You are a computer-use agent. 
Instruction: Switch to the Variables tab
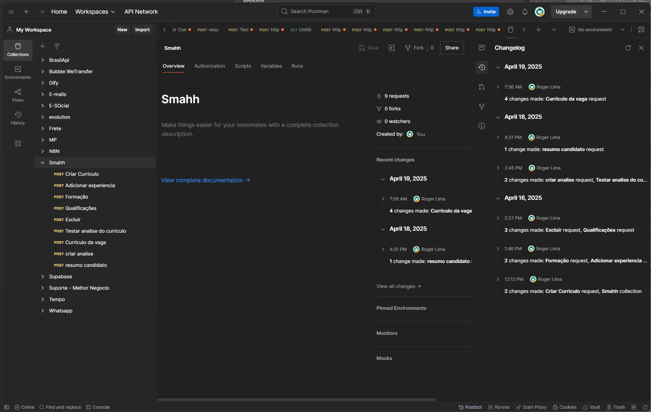(271, 66)
